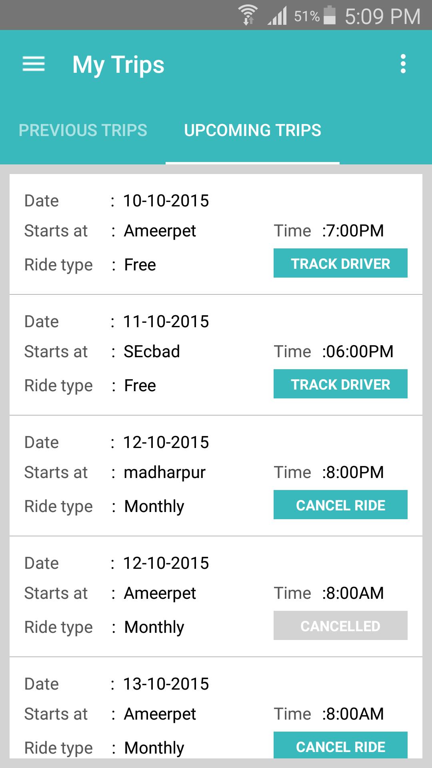Viewport: 432px width, 768px height.
Task: Tap the battery status icon
Action: 329,15
